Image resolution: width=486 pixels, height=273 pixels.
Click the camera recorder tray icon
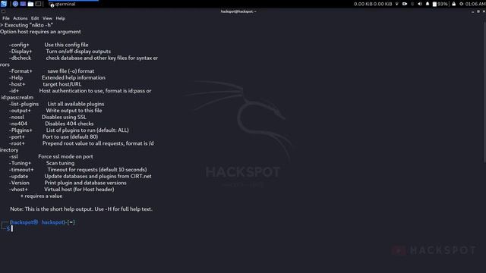point(405,4)
